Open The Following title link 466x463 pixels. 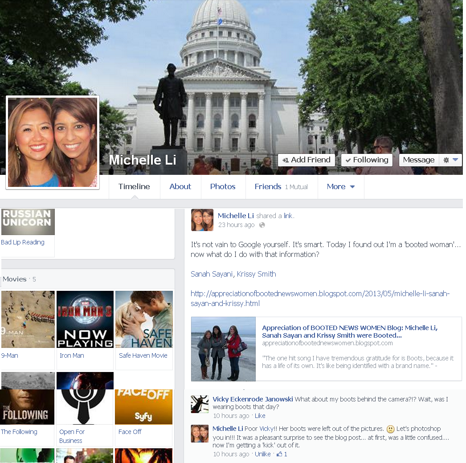19,432
